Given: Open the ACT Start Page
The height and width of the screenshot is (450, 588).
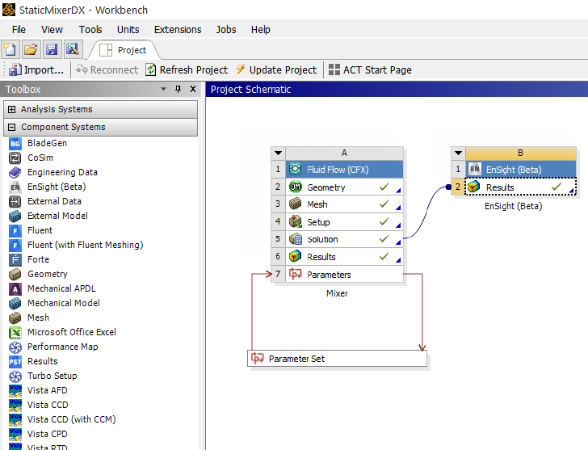Looking at the screenshot, I should coord(370,69).
